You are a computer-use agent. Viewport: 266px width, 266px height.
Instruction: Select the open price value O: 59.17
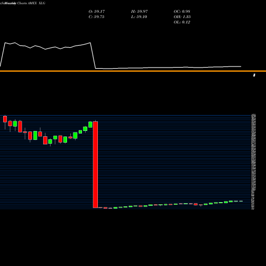[x=97, y=12]
